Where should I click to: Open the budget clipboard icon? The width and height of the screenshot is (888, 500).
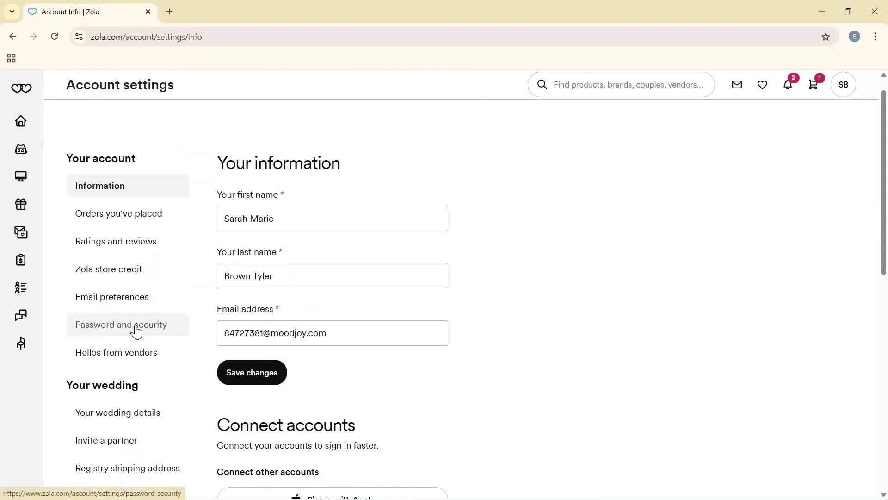(x=21, y=260)
